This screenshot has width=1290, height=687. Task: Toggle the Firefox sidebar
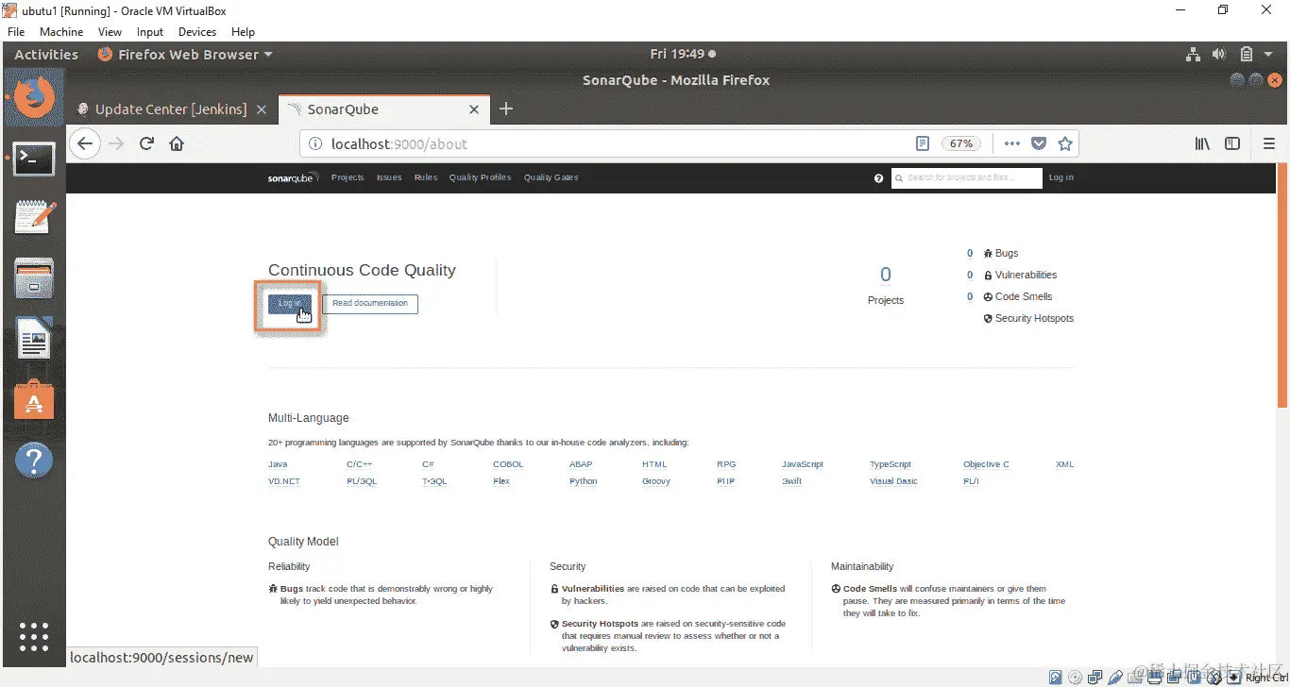[x=1232, y=142]
